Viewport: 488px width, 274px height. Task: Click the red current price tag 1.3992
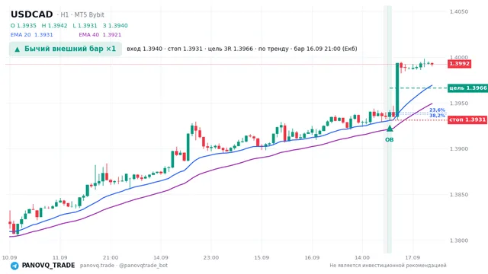click(x=459, y=64)
